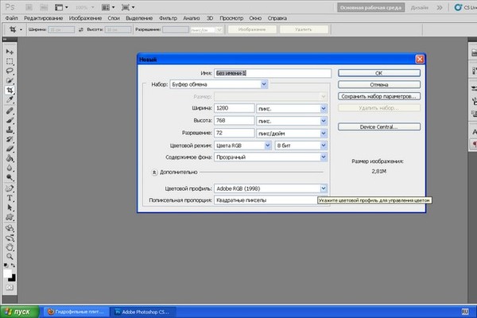Open the Набор preset dropdown
477x318 pixels.
(263, 83)
